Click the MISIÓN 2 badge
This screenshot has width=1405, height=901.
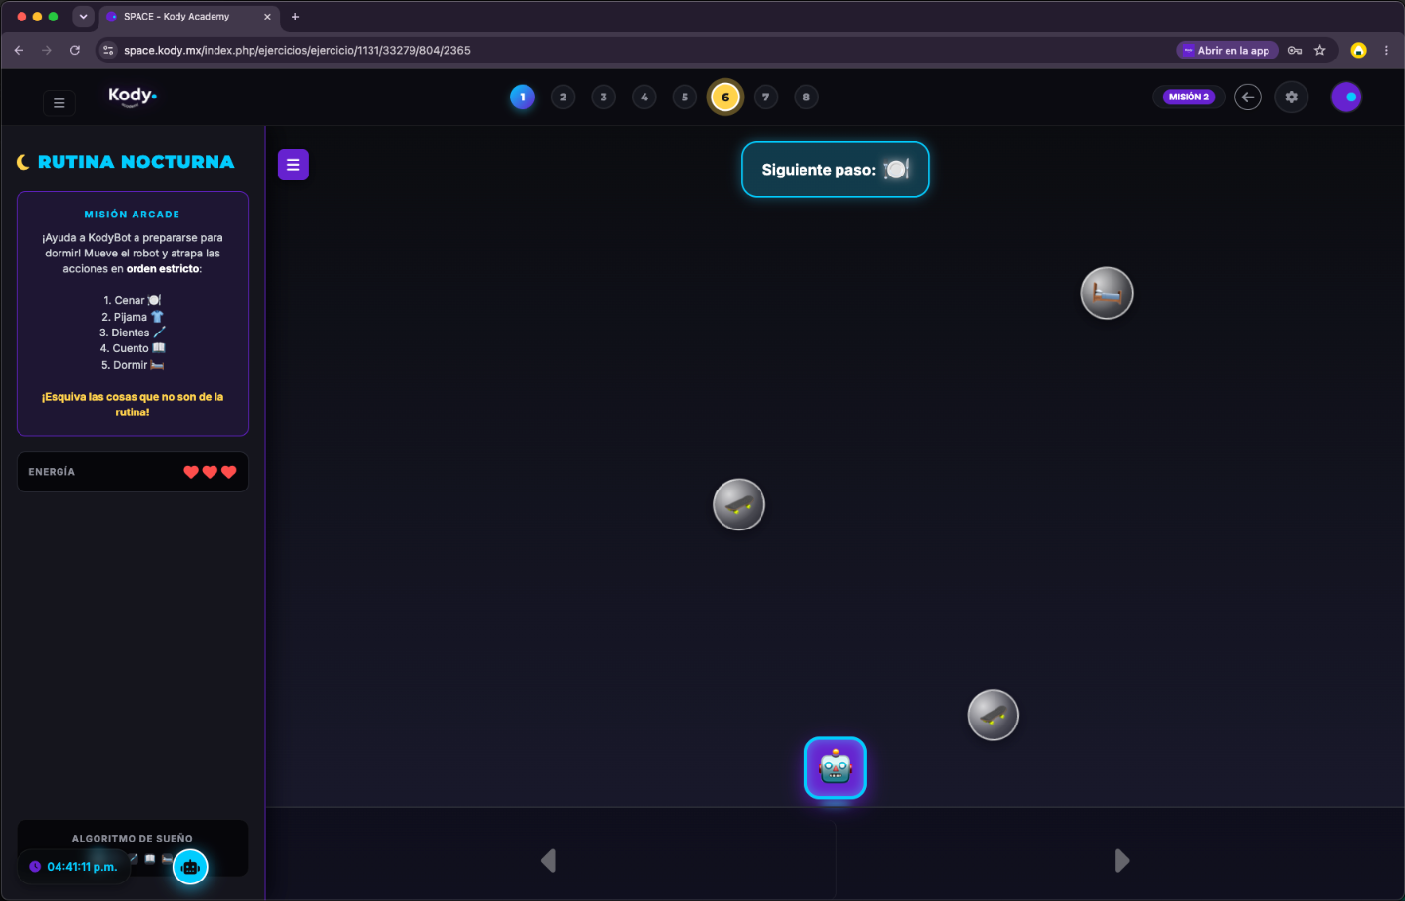(1189, 97)
